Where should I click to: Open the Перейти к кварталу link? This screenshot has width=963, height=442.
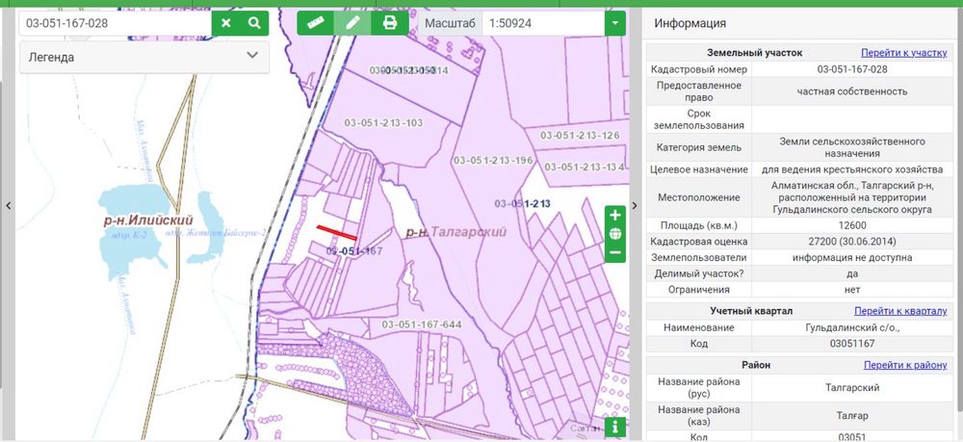click(900, 311)
